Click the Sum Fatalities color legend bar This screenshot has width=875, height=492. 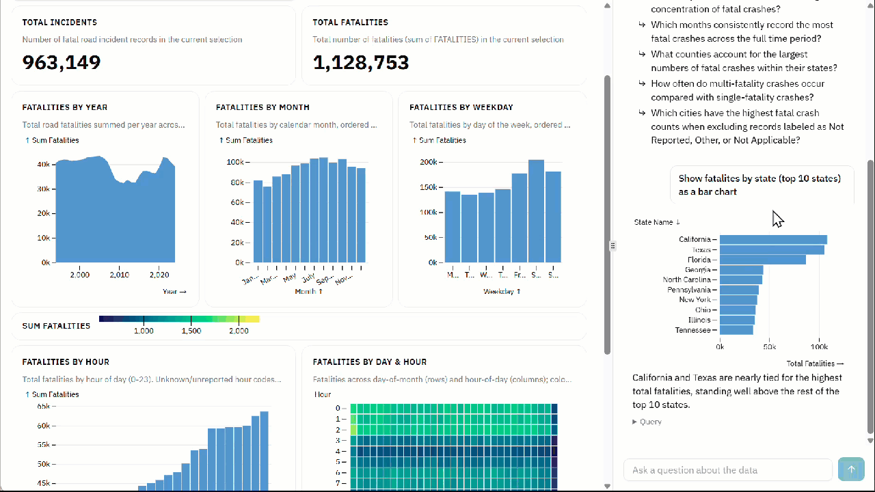[179, 319]
